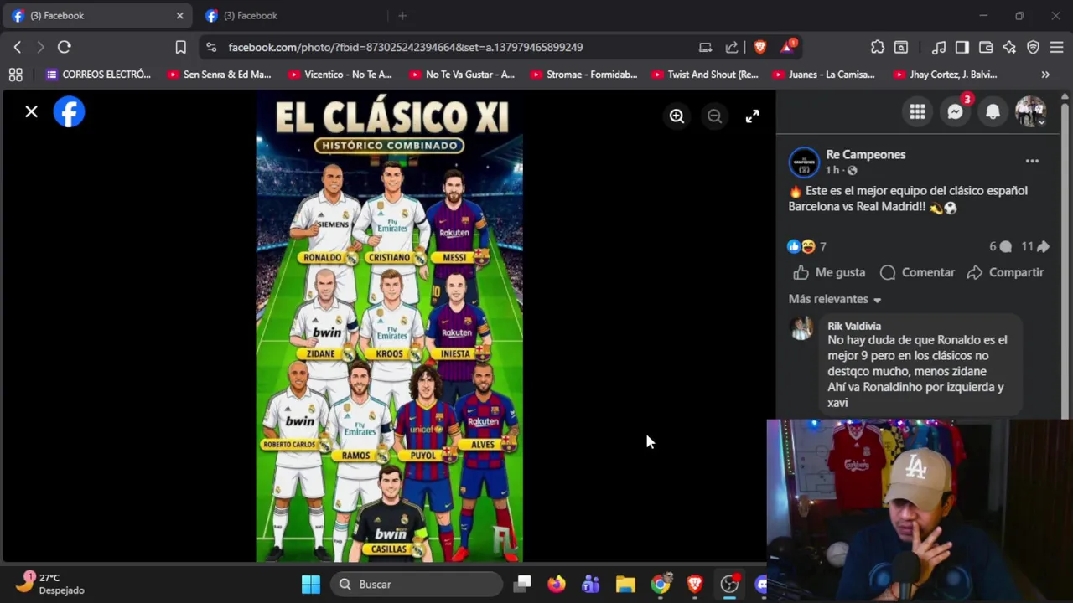Open CORREOS ELECTRÓ... bookmark folder
Screen dimensions: 1073x603
coord(98,75)
